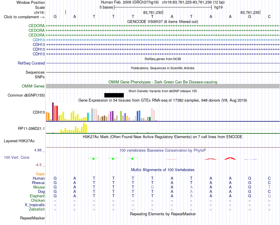Click the 'RefSeq genes from NCBI' title
This screenshot has width=280, height=225.
[163, 59]
